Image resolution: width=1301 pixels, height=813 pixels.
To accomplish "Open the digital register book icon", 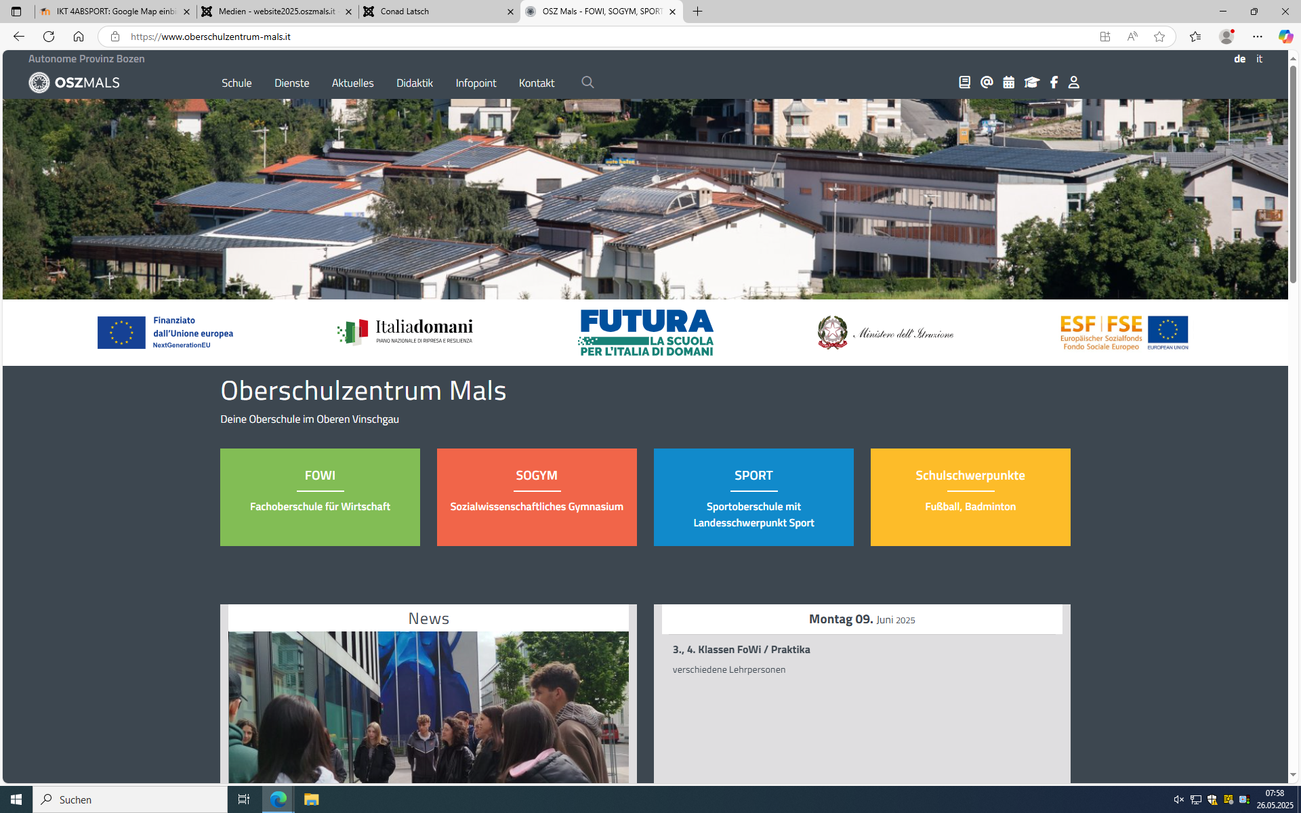I will 964,82.
